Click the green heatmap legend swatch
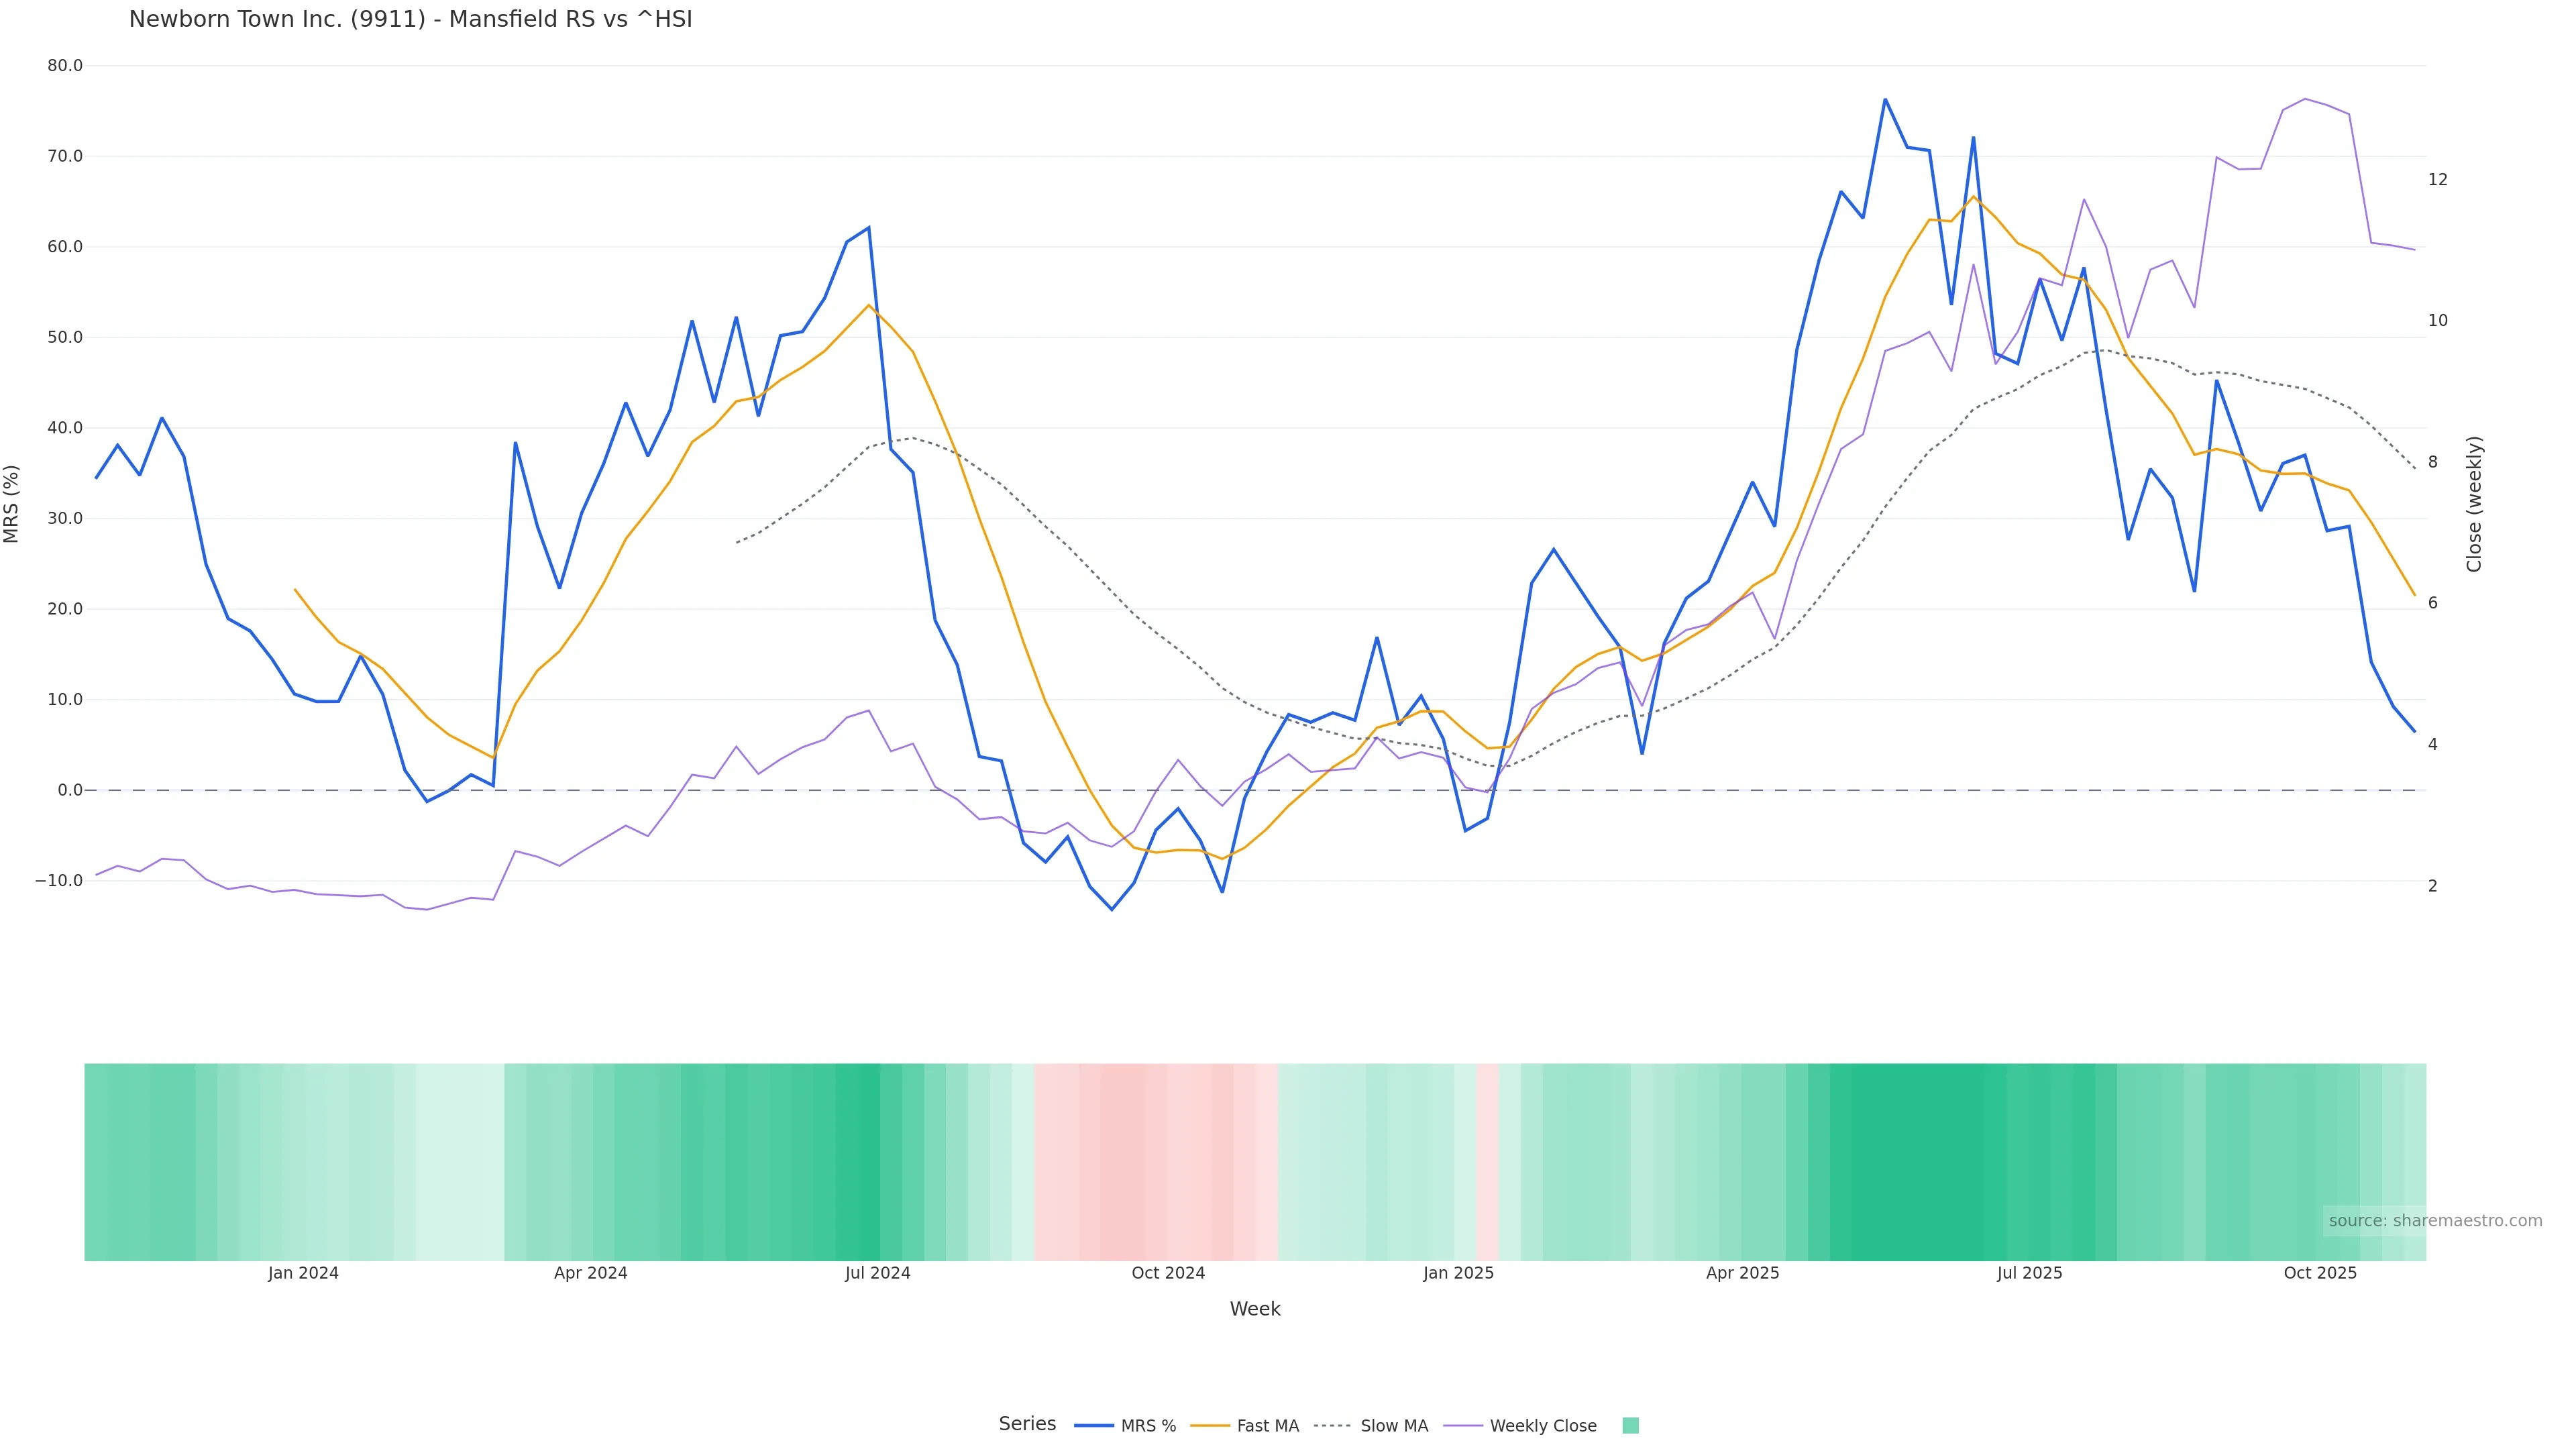 tap(1630, 1426)
